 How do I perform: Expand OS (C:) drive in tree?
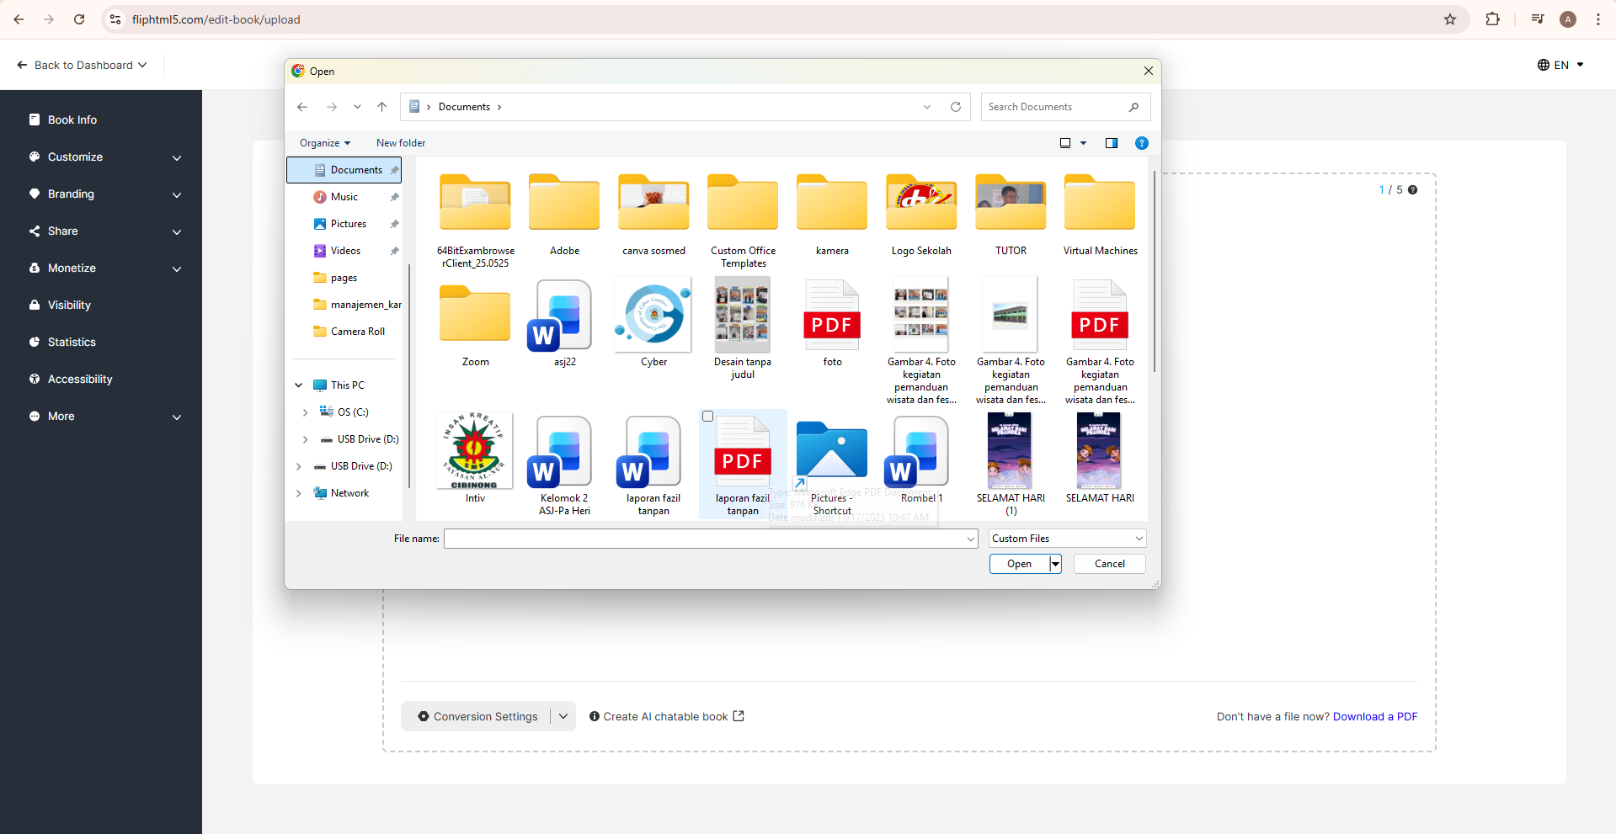pyautogui.click(x=305, y=412)
